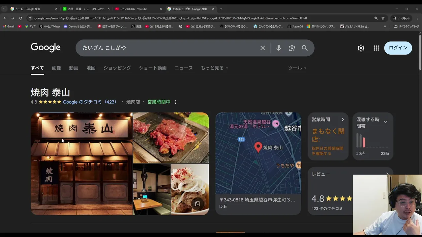Click the busy-times bar chart
Screen dimensions: 422x237
(x=373, y=141)
